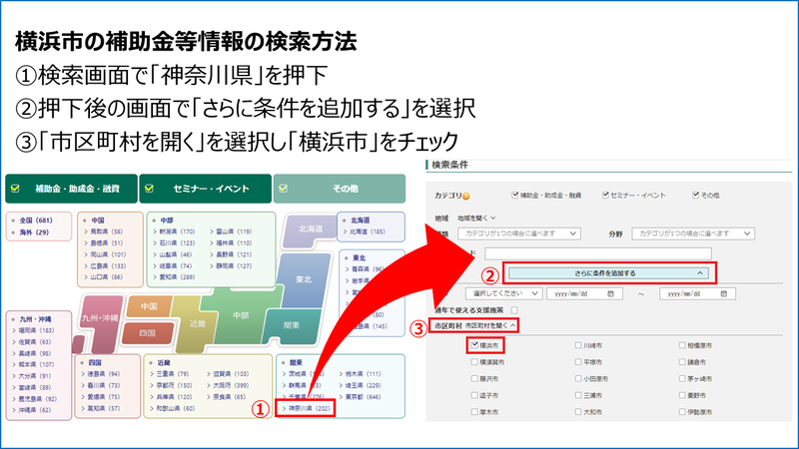The image size is (799, 449).
Task: Select the セミナー・イベント green tab
Action: point(205,188)
